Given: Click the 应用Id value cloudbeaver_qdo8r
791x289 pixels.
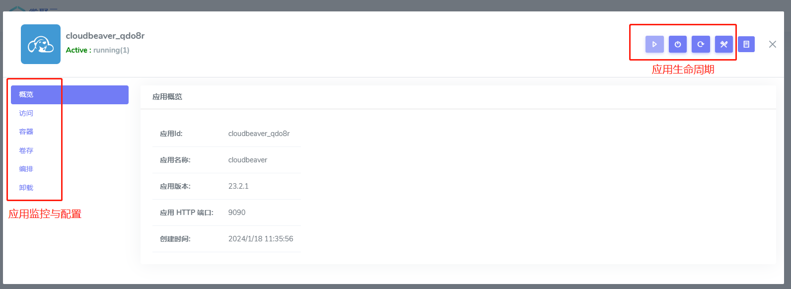Looking at the screenshot, I should click(259, 134).
